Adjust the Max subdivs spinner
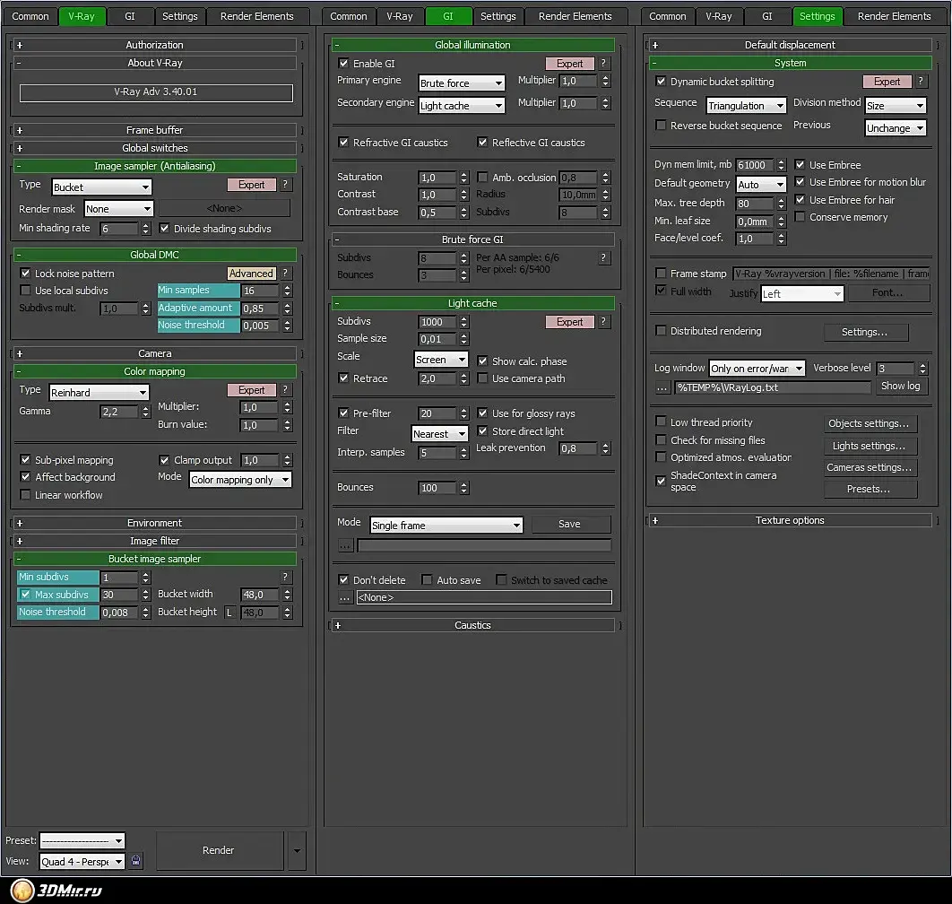 click(146, 595)
